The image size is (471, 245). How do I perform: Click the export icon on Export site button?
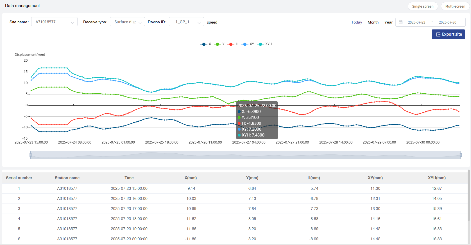pos(438,34)
